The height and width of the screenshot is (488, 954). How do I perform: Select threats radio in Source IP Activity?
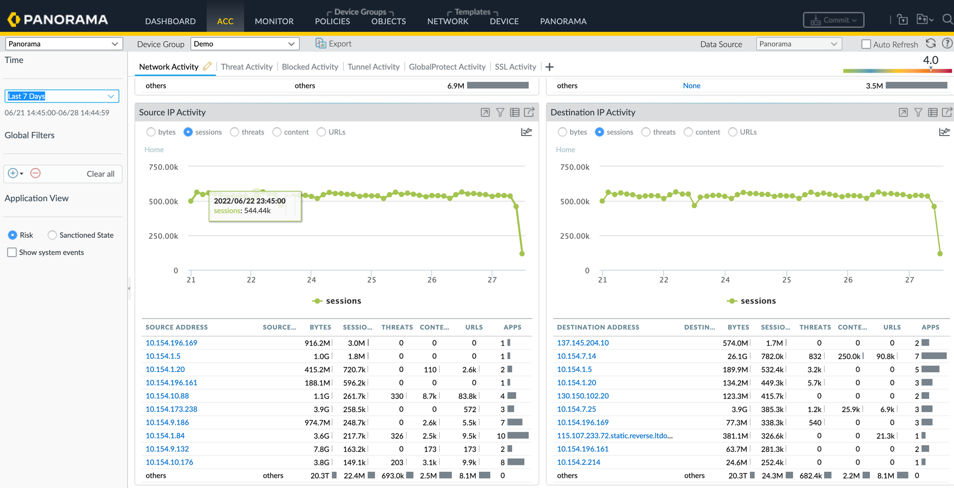pyautogui.click(x=234, y=132)
